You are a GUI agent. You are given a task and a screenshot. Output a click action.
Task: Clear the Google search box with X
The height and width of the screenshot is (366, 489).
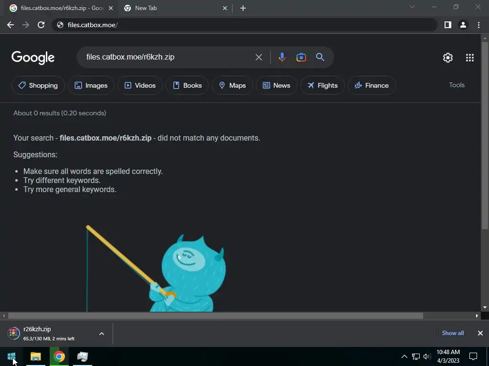(x=259, y=57)
